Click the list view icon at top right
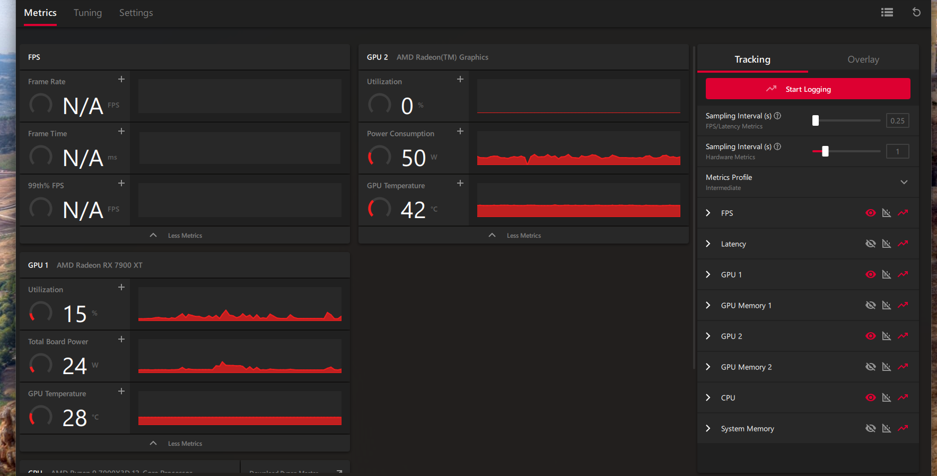This screenshot has height=476, width=937. coord(887,12)
